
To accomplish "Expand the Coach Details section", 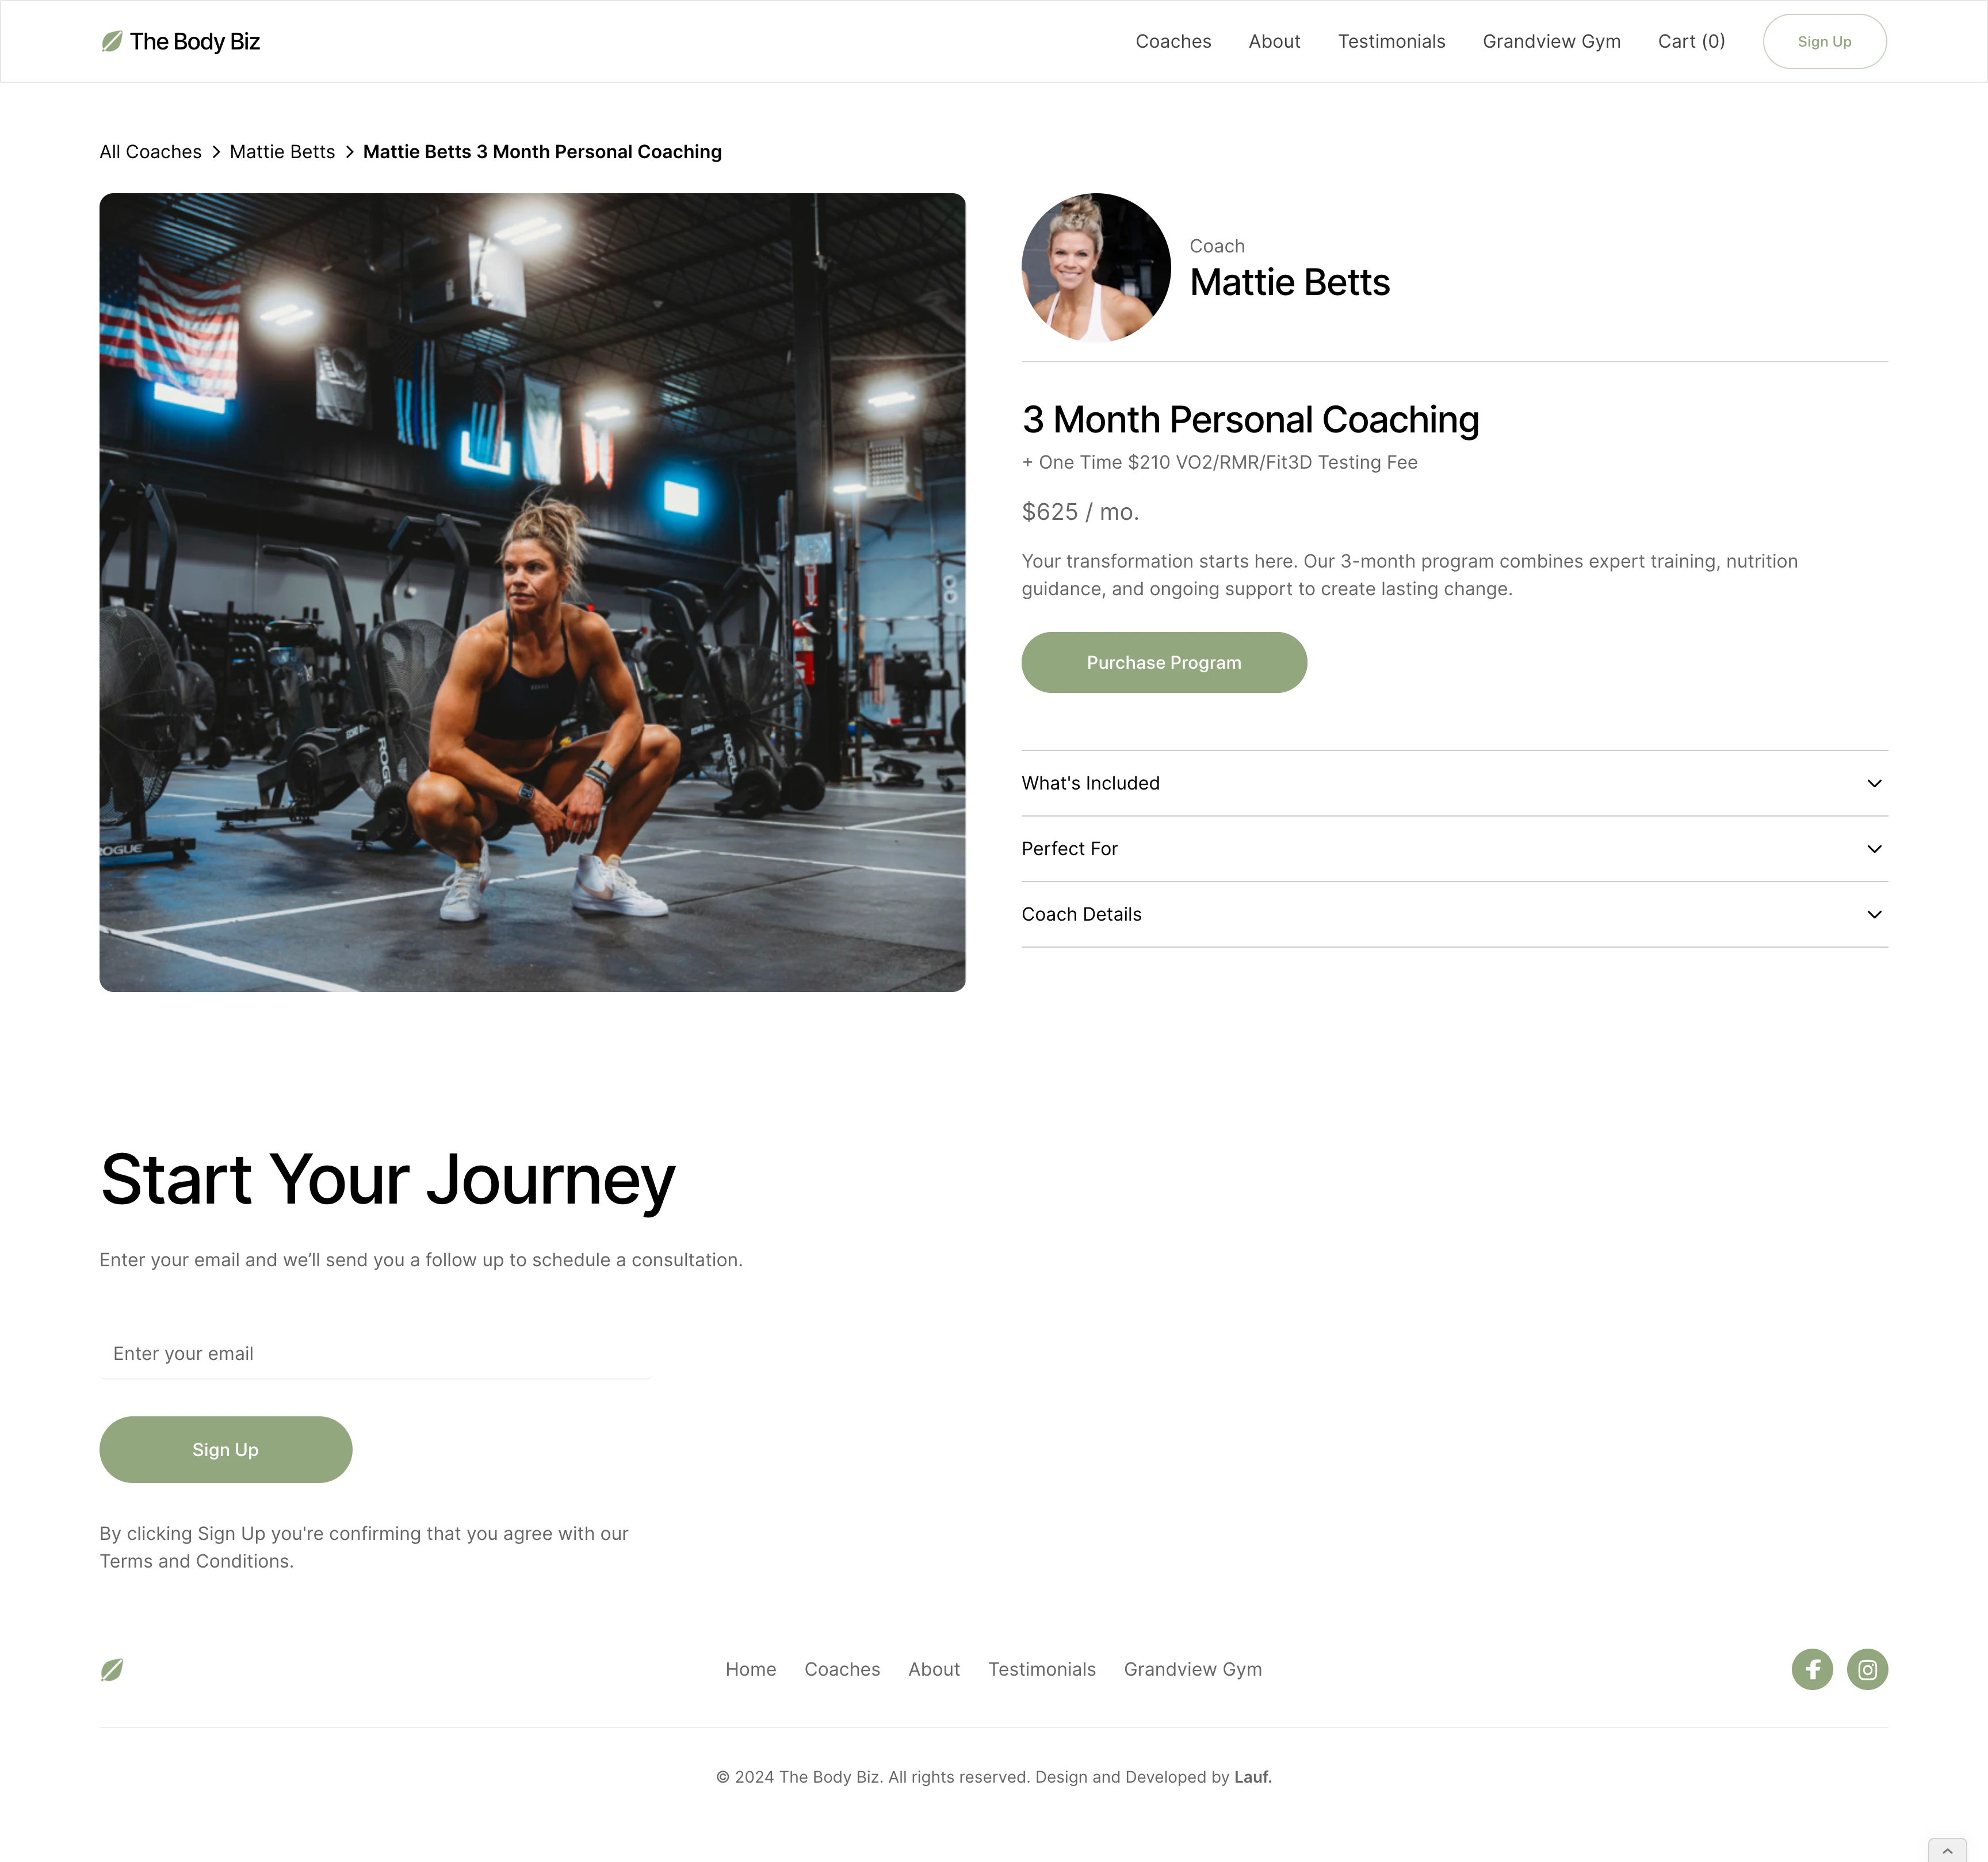I will pos(1454,914).
